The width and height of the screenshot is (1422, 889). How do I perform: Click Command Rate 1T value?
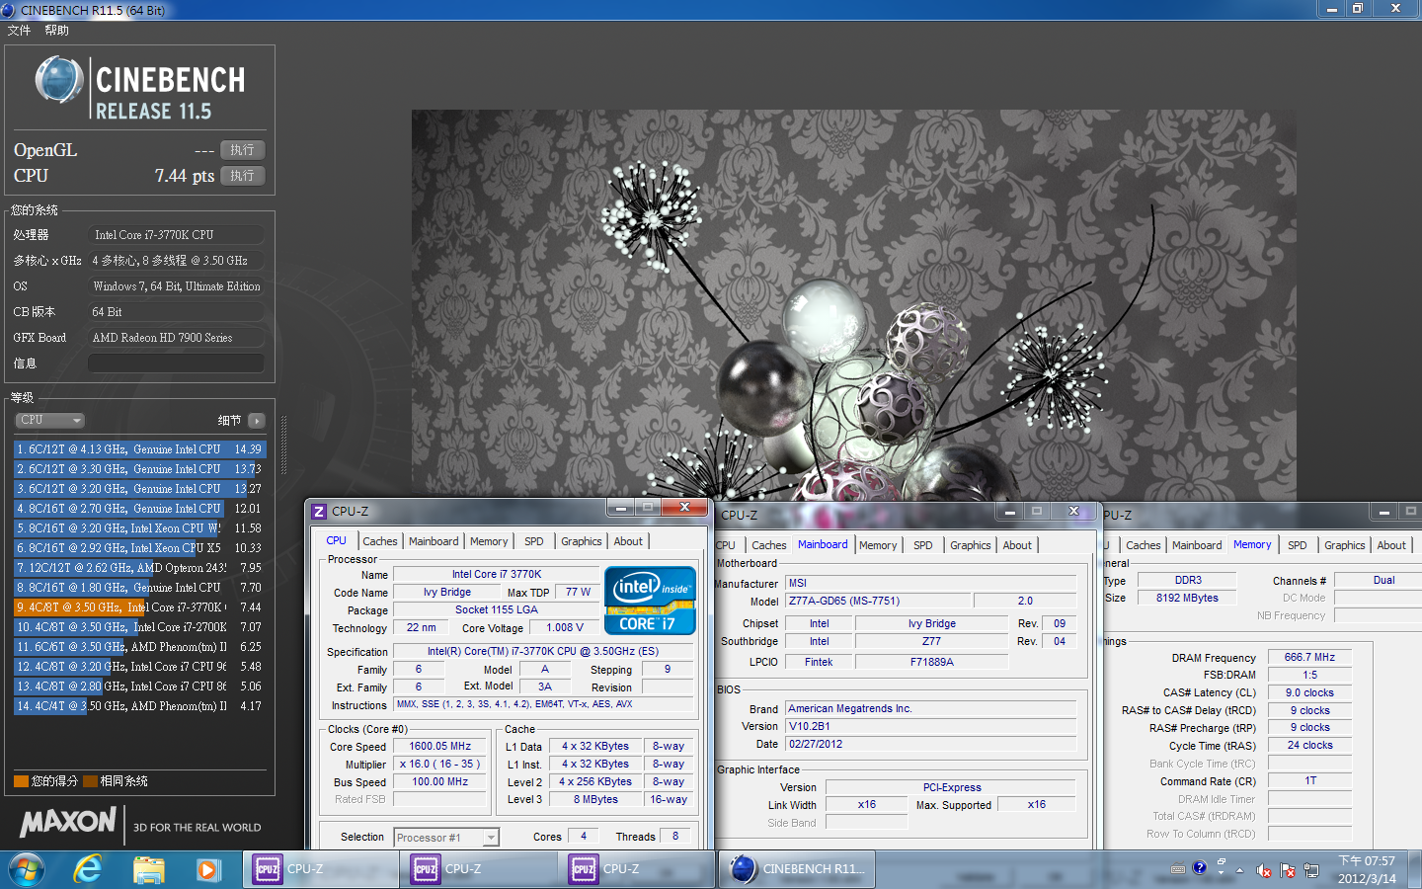1309,781
